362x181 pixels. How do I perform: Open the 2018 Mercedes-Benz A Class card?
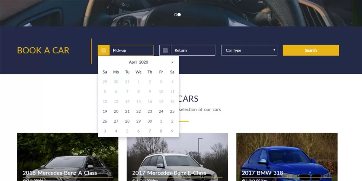pyautogui.click(x=68, y=157)
